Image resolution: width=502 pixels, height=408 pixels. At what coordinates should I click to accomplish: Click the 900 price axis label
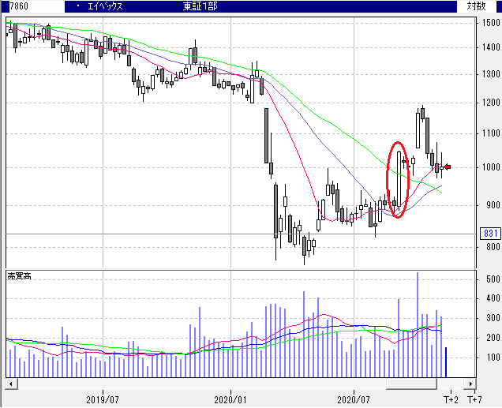click(x=493, y=205)
